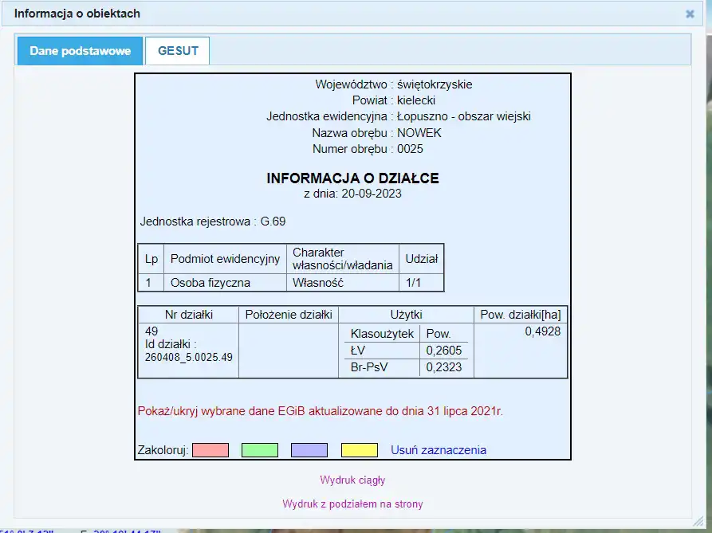The height and width of the screenshot is (533, 712).
Task: Click the parcel area value 0,4928
Action: tap(542, 332)
